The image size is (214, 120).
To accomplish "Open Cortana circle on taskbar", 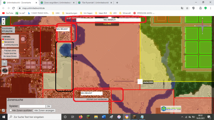I will [65, 117].
